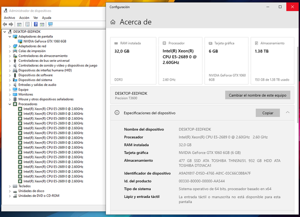Click Unidades de DVD o CD-ROM icon
Image resolution: width=300 pixels, height=217 pixels.
click(15, 195)
